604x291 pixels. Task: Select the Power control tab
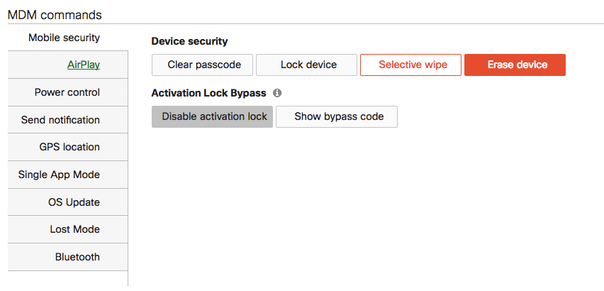click(x=67, y=92)
